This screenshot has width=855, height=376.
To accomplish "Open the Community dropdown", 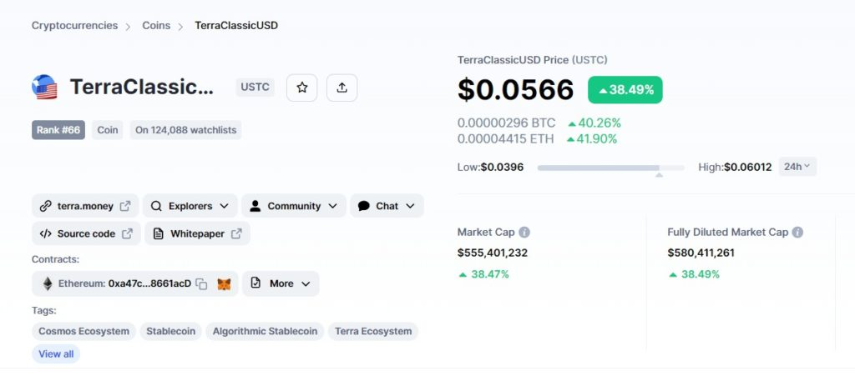I will click(x=294, y=206).
